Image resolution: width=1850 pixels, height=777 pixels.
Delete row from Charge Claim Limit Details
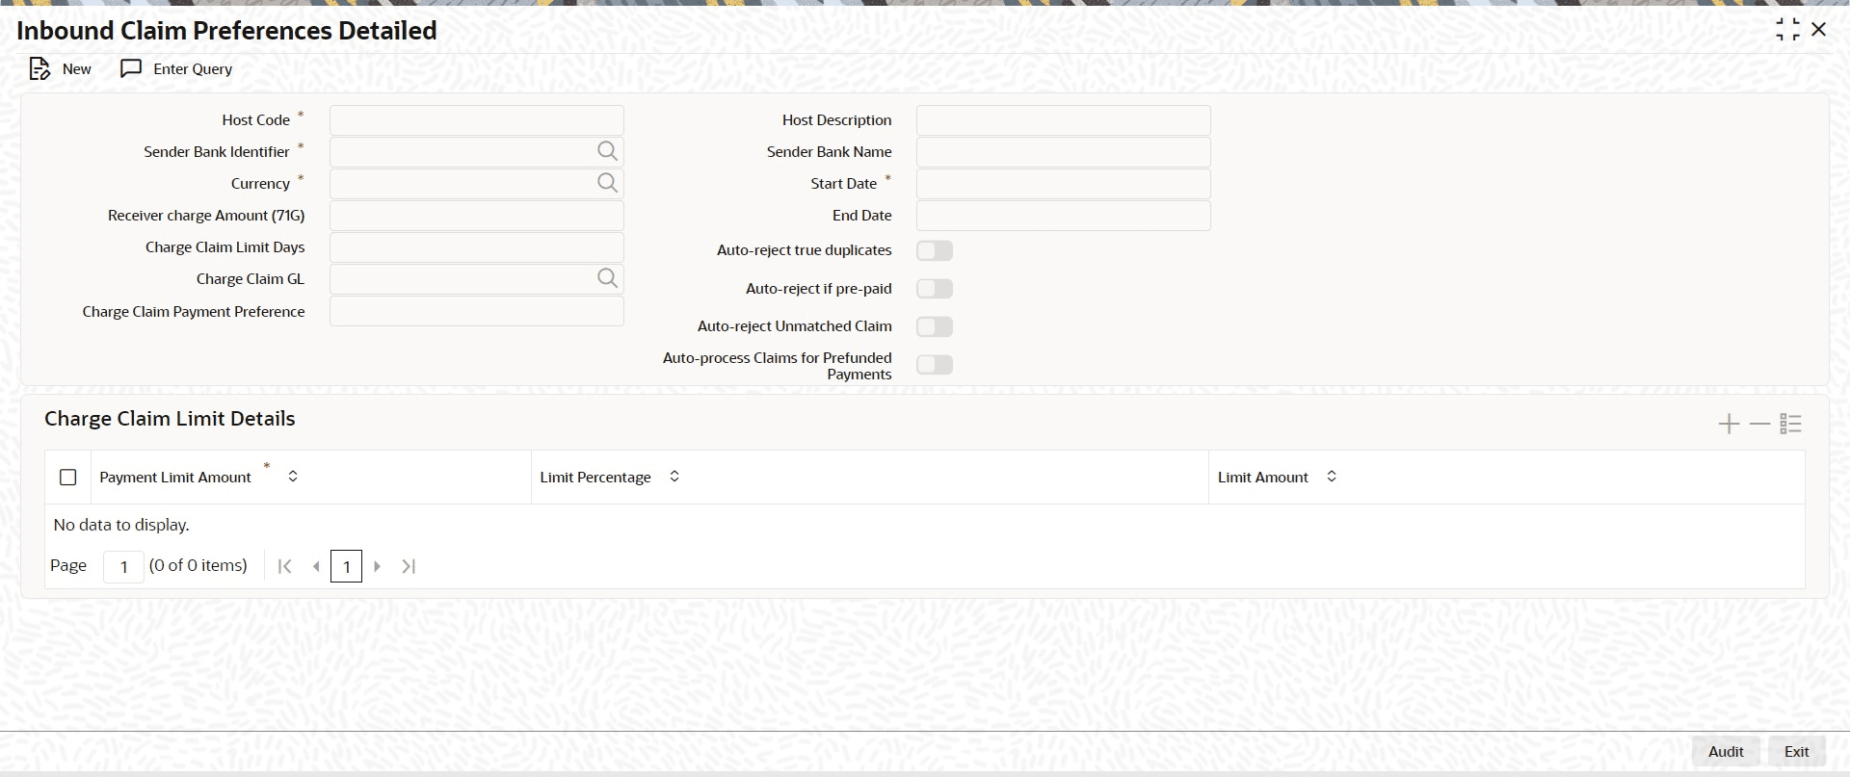pyautogui.click(x=1759, y=424)
